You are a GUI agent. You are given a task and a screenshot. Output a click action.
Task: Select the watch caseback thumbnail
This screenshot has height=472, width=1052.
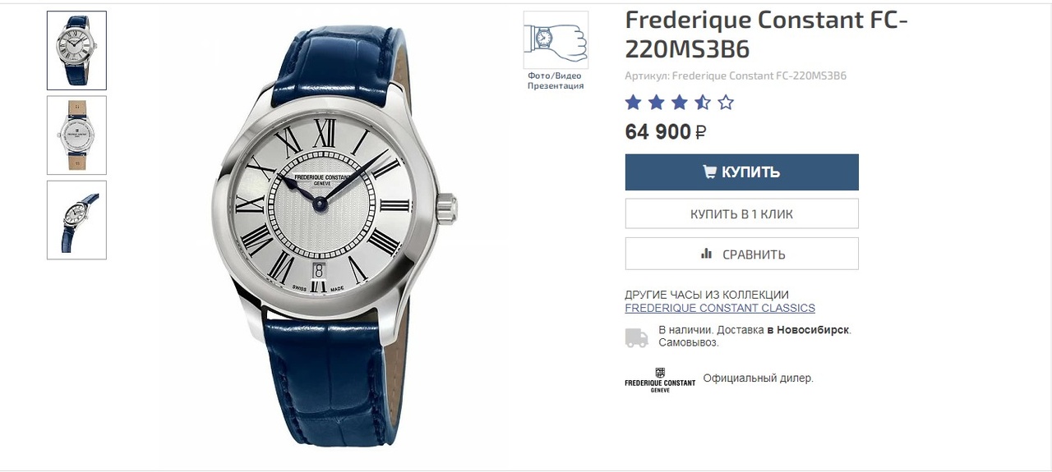point(76,135)
